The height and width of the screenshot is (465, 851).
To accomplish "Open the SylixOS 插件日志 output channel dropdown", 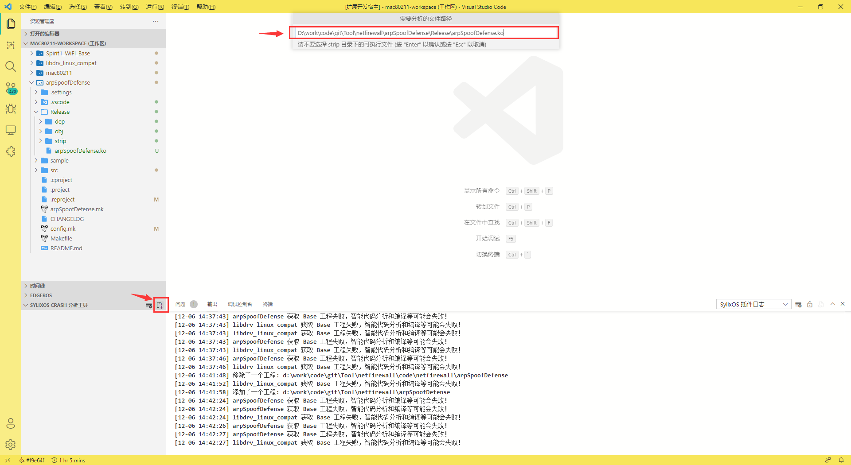I will tap(753, 304).
